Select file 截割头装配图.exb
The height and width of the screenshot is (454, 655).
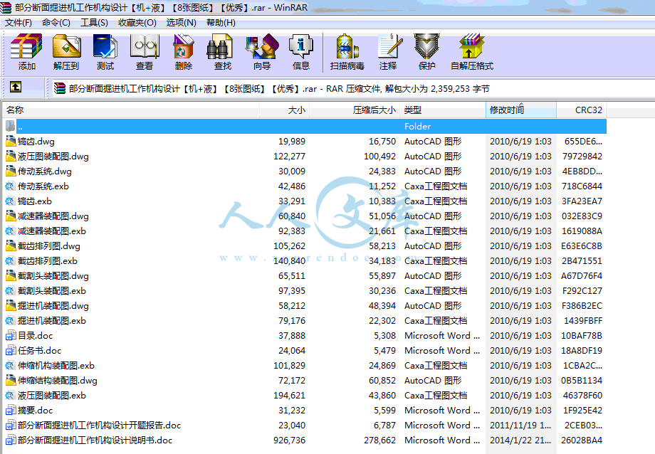pyautogui.click(x=52, y=291)
